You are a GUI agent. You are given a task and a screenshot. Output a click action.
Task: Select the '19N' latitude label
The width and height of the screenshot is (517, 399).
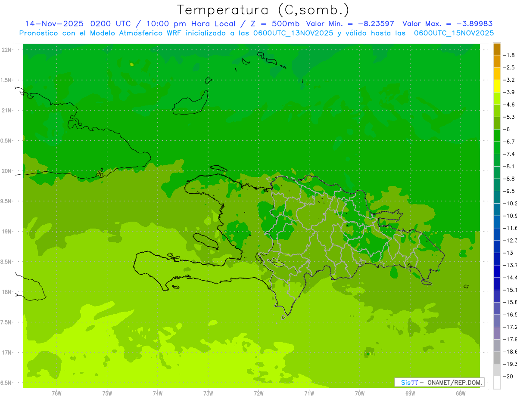(7, 232)
